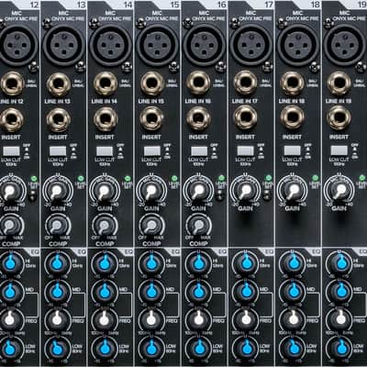The height and width of the screenshot is (367, 367).
Task: Toggle the Low Cut switch on channel 14
Action: click(105, 150)
